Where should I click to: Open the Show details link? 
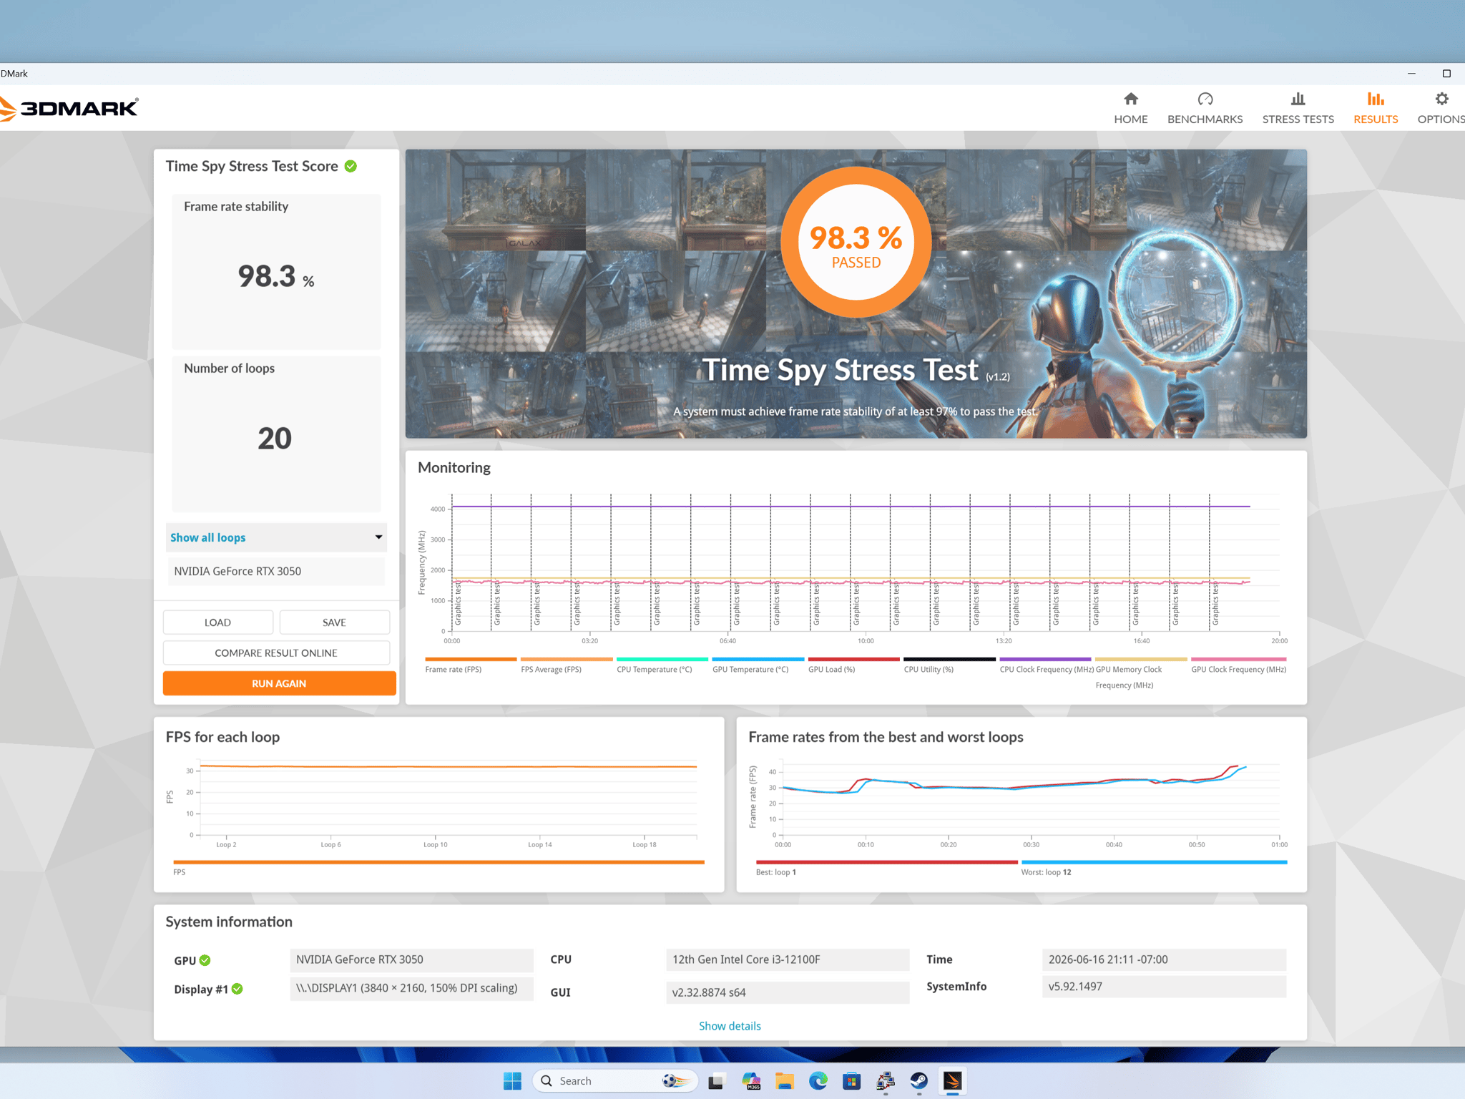click(x=730, y=1026)
